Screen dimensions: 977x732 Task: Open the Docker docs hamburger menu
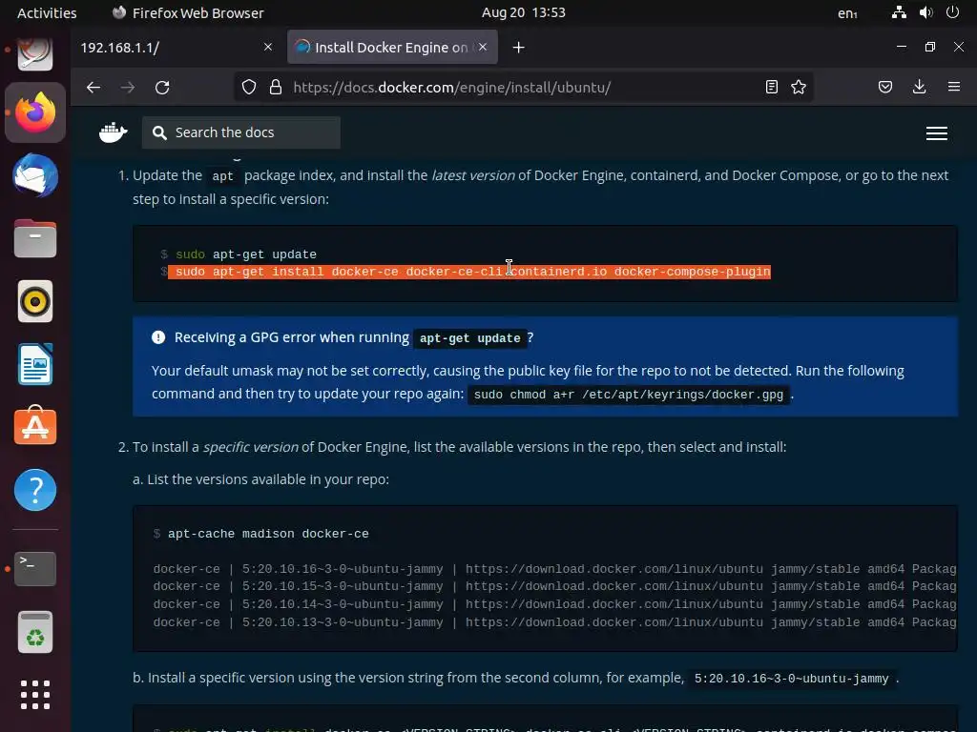click(x=937, y=133)
